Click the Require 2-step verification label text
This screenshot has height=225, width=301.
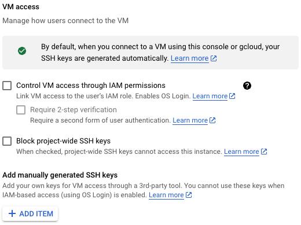(x=74, y=110)
